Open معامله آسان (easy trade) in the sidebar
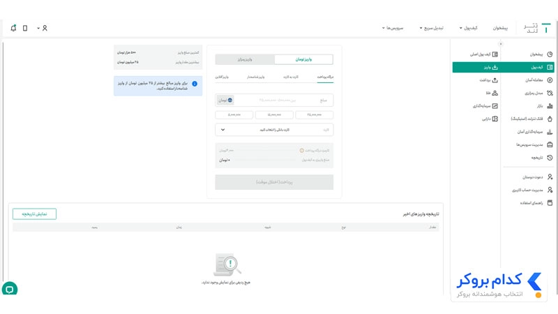The height and width of the screenshot is (314, 558). 537,80
